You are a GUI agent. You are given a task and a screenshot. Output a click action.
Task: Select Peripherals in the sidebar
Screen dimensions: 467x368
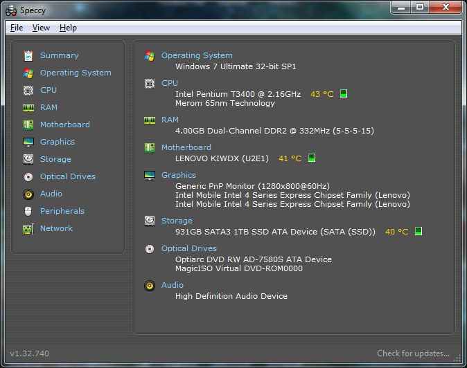tap(62, 212)
